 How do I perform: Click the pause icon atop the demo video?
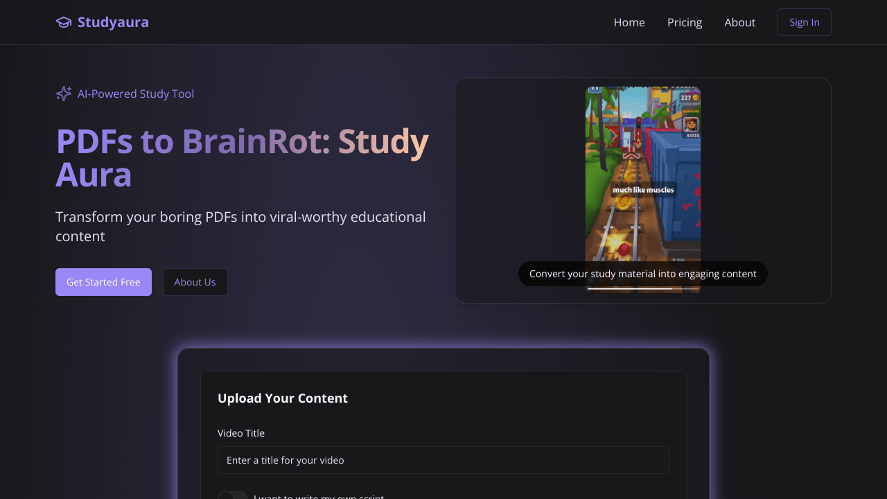tap(595, 89)
